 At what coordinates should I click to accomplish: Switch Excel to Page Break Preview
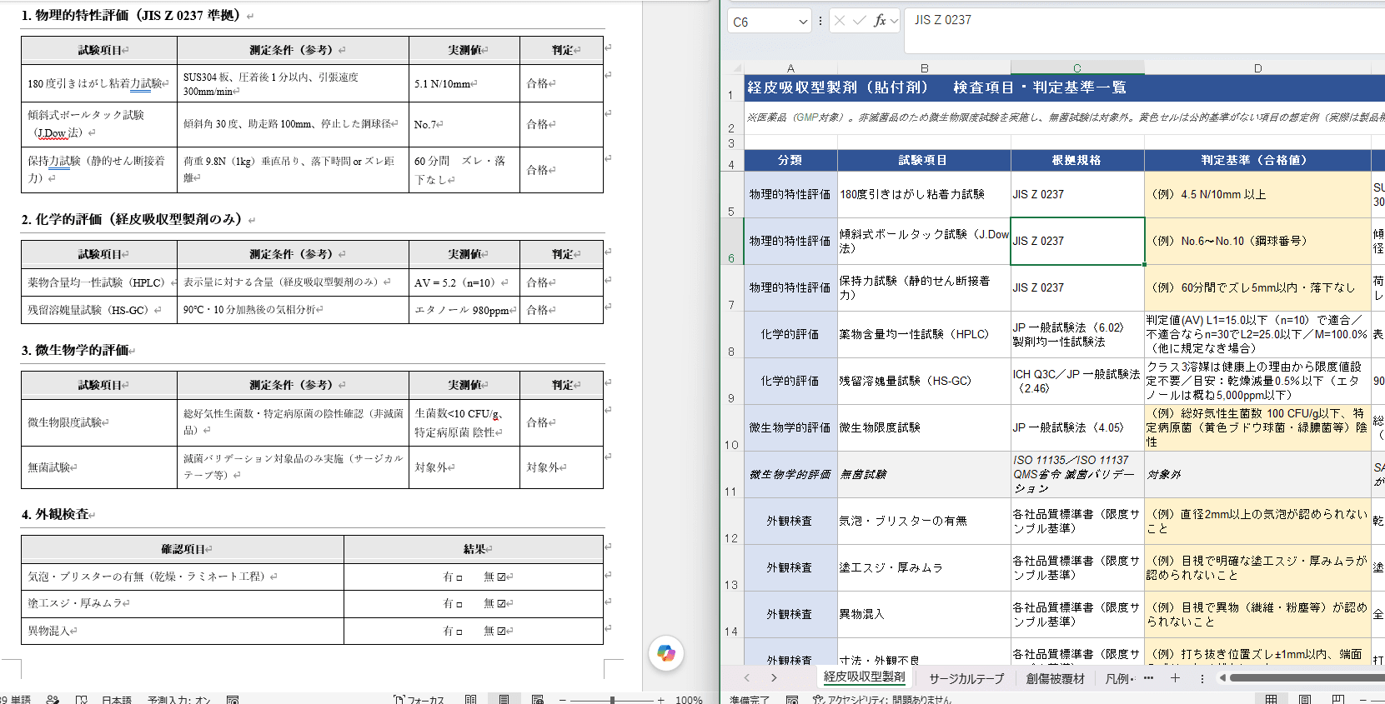[x=1338, y=698]
